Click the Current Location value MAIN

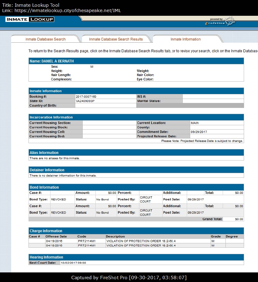pos(195,123)
